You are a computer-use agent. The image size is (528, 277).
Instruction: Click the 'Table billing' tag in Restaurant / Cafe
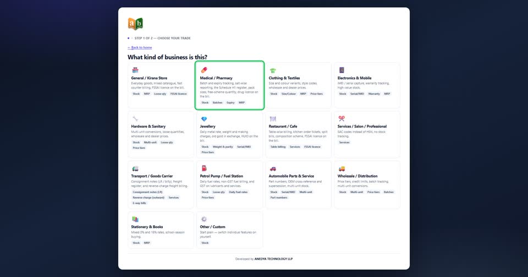(x=278, y=147)
